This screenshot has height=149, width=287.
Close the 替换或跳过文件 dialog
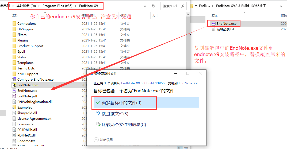(x=200, y=73)
